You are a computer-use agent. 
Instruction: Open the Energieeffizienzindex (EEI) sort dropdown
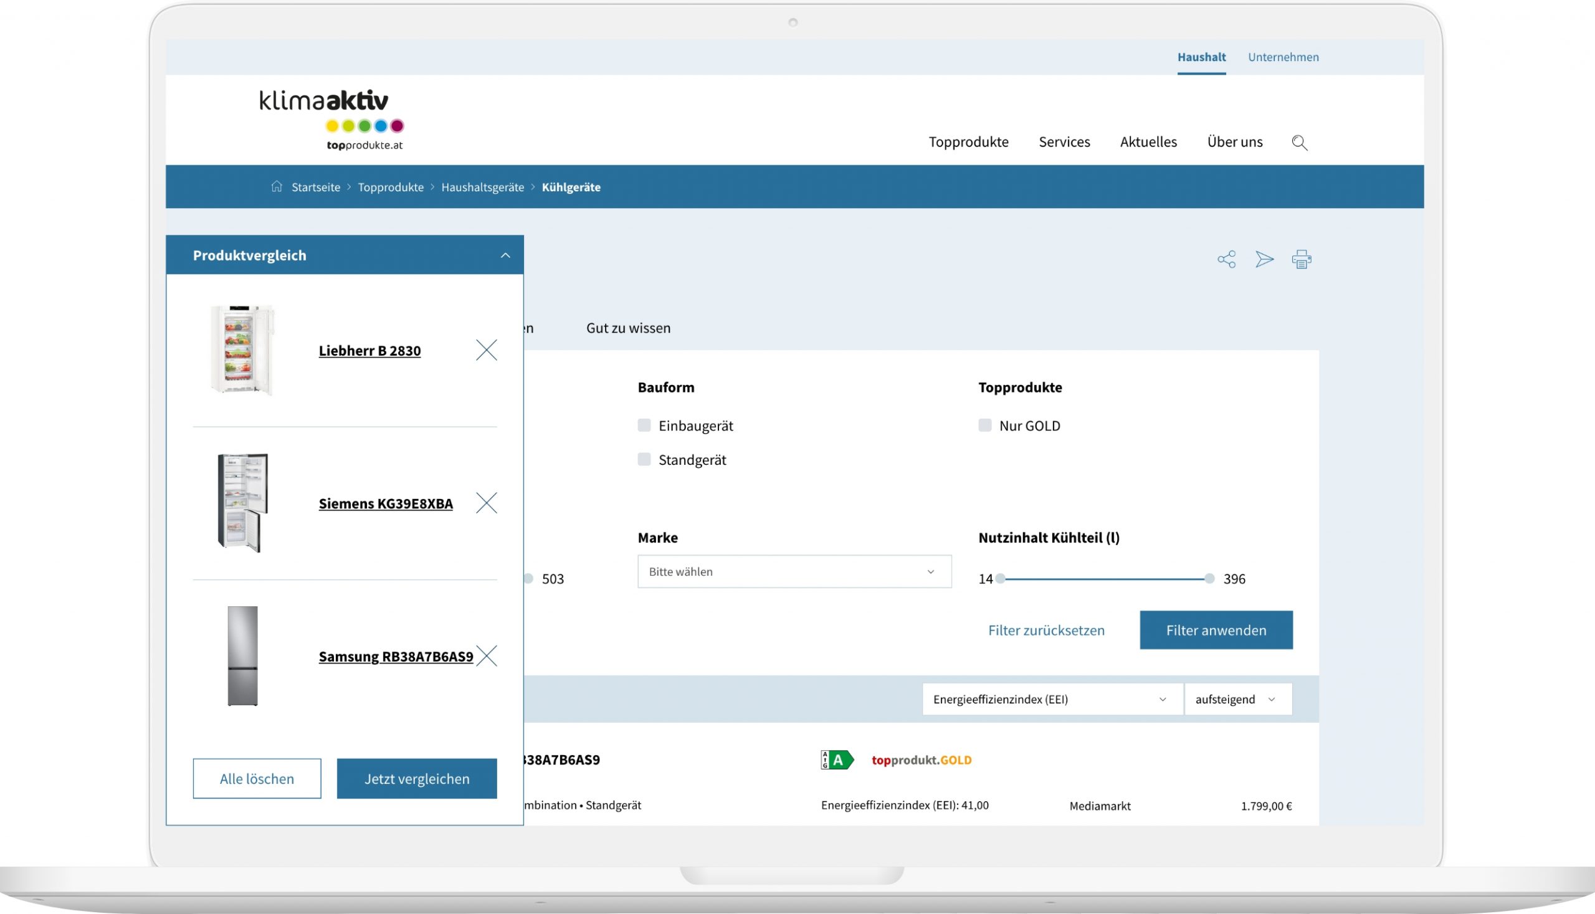[x=1052, y=699]
